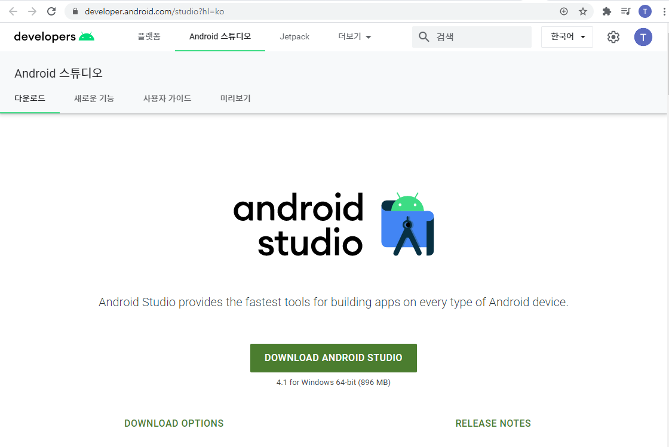669x447 pixels.
Task: Click the address bar URL
Action: [155, 11]
